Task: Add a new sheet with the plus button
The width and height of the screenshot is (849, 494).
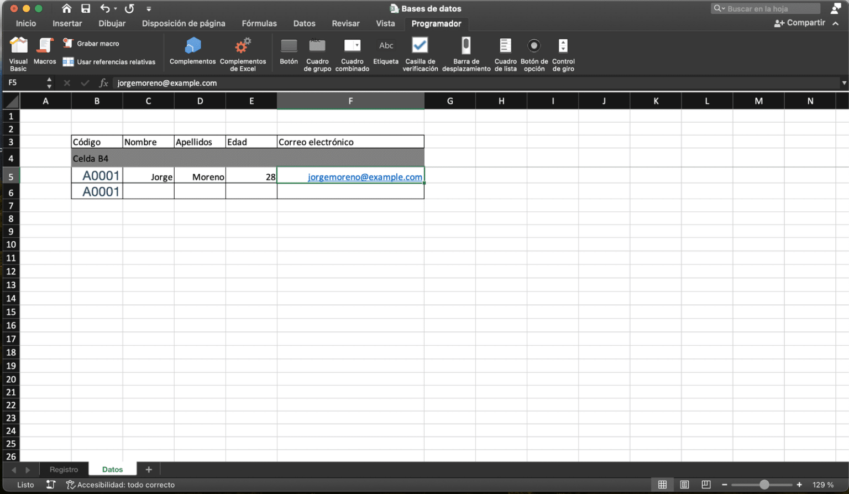Action: pyautogui.click(x=148, y=469)
